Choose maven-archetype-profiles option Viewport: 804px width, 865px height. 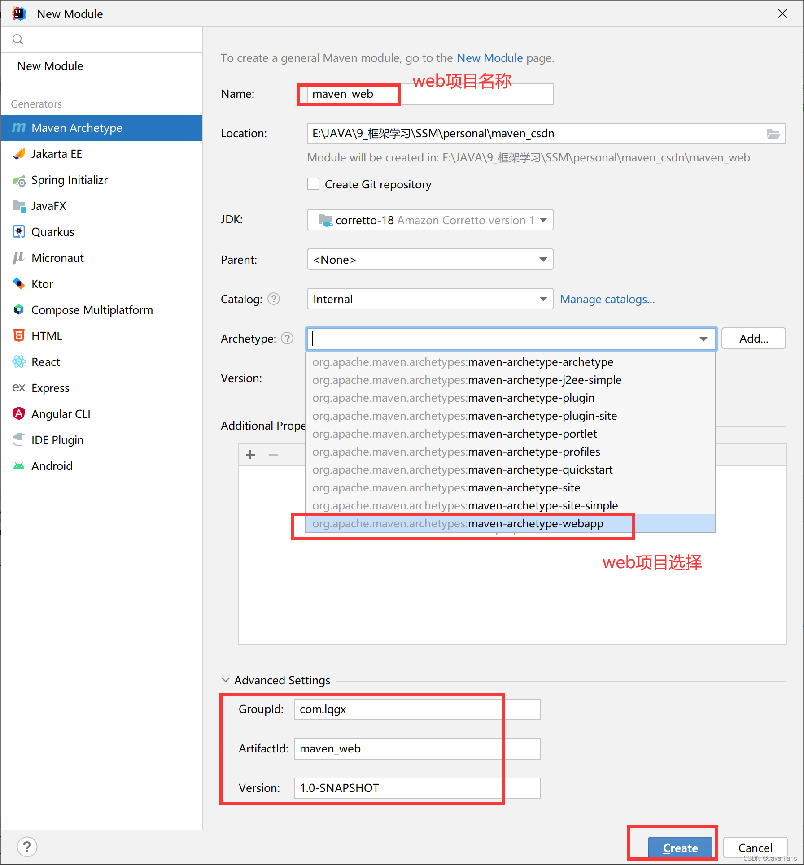point(511,452)
